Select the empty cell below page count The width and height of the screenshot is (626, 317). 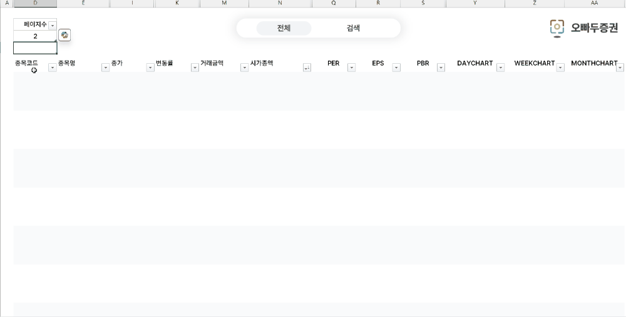[35, 48]
